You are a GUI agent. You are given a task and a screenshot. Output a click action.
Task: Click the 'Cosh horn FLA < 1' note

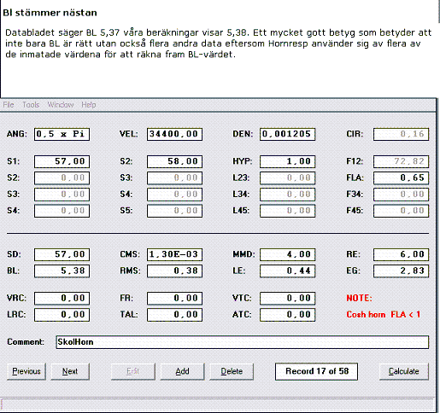[384, 315]
